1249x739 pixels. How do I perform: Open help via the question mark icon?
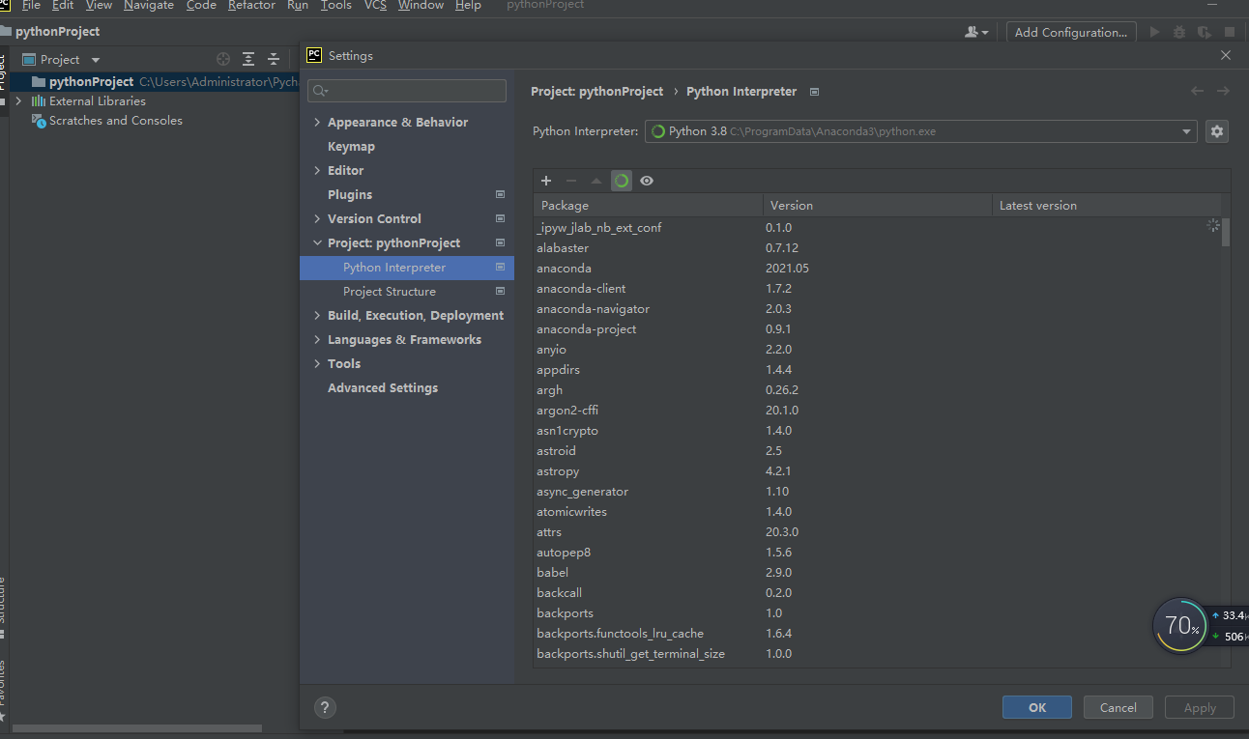325,707
